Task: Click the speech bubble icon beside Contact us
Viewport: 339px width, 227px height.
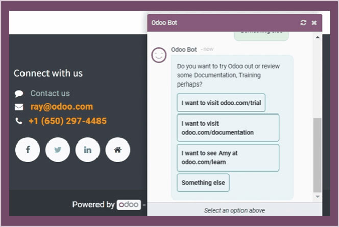Action: [19, 94]
